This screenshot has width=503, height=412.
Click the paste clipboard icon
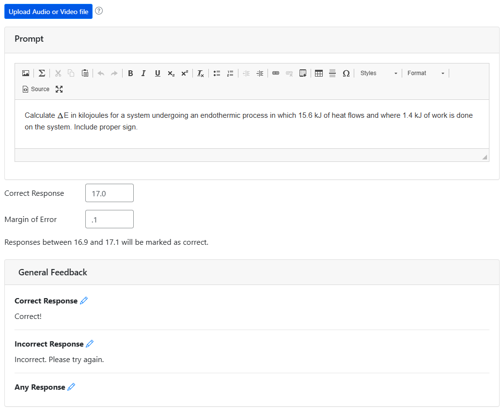[85, 73]
